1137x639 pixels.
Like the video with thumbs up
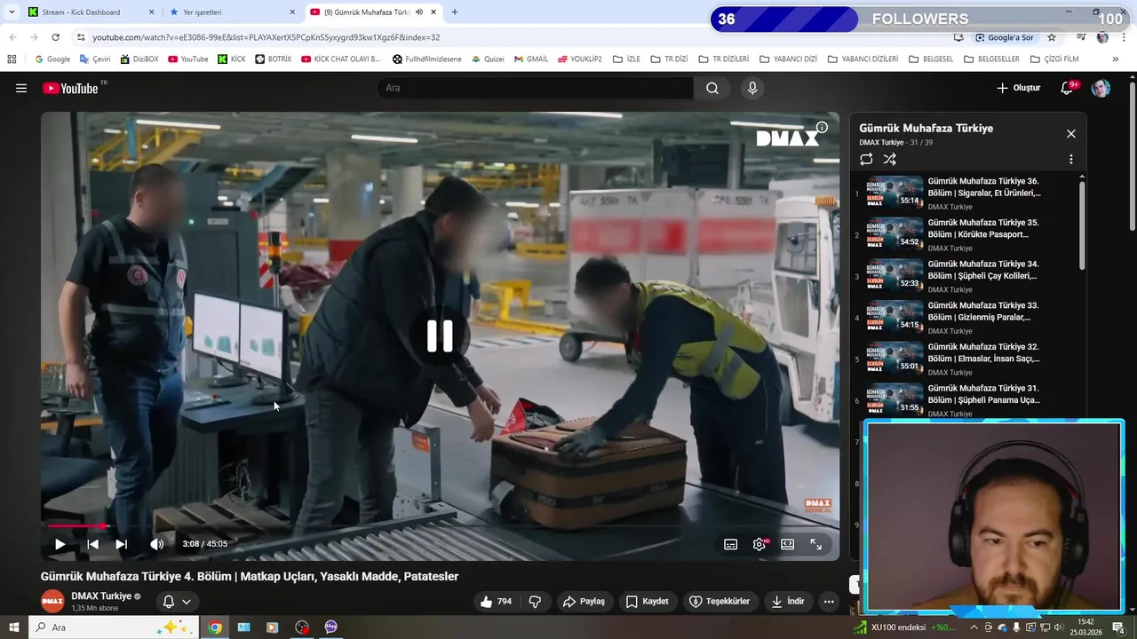click(x=496, y=602)
